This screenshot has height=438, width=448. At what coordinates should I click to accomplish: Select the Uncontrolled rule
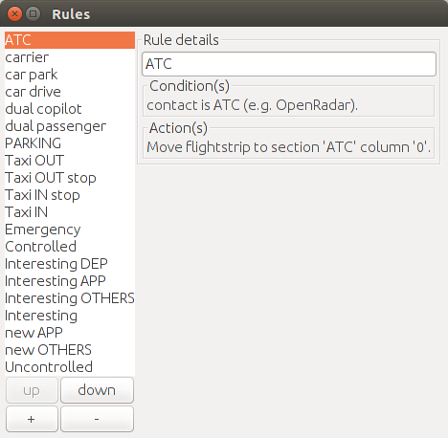70,367
